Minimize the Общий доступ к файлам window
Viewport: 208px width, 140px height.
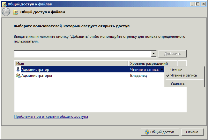click(192, 4)
